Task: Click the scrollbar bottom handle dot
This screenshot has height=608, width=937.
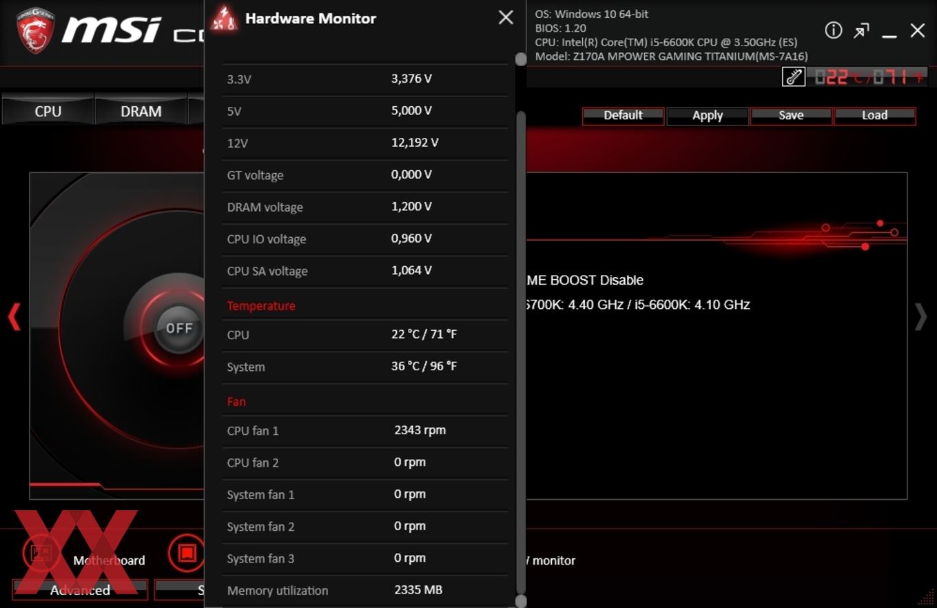Action: (x=521, y=601)
